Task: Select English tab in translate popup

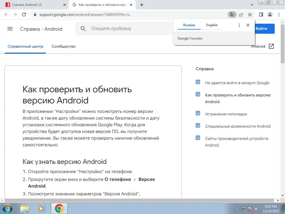Action: point(212,25)
